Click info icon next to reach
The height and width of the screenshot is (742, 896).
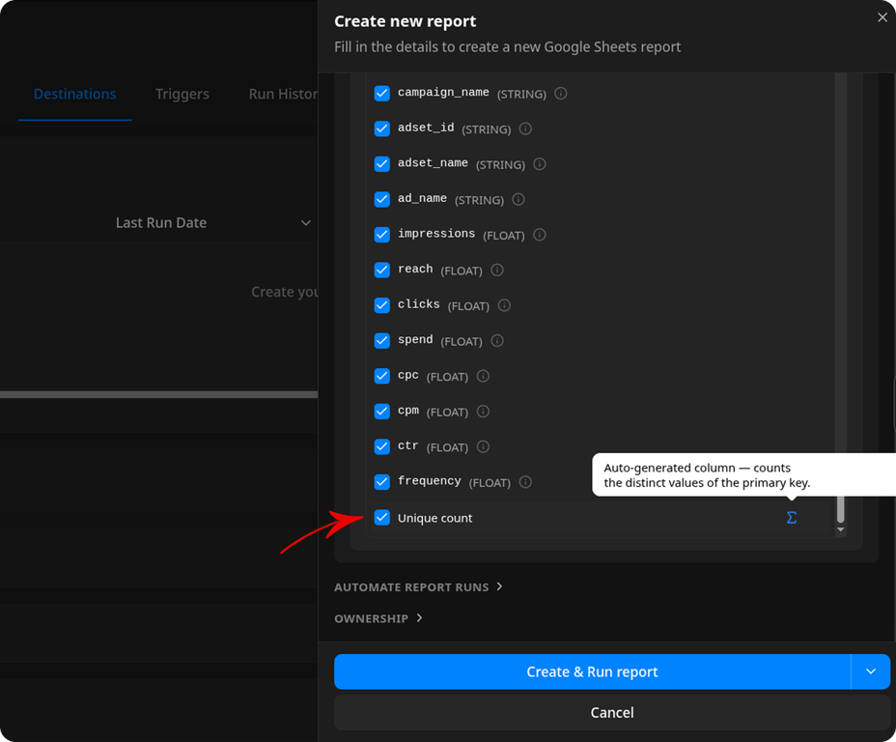(x=497, y=270)
